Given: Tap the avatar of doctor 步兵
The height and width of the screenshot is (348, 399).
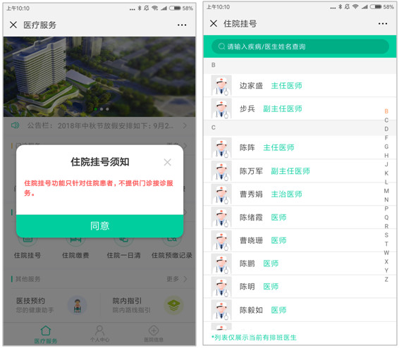Looking at the screenshot, I should click(221, 108).
